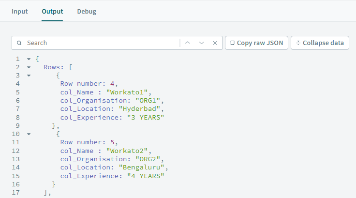Collapse the first row object on line 3
This screenshot has width=356, height=198.
[29, 76]
